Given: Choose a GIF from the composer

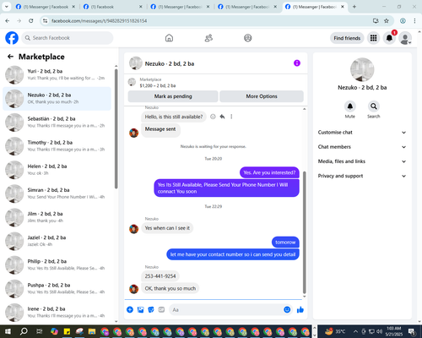Looking at the screenshot, I should 161,310.
